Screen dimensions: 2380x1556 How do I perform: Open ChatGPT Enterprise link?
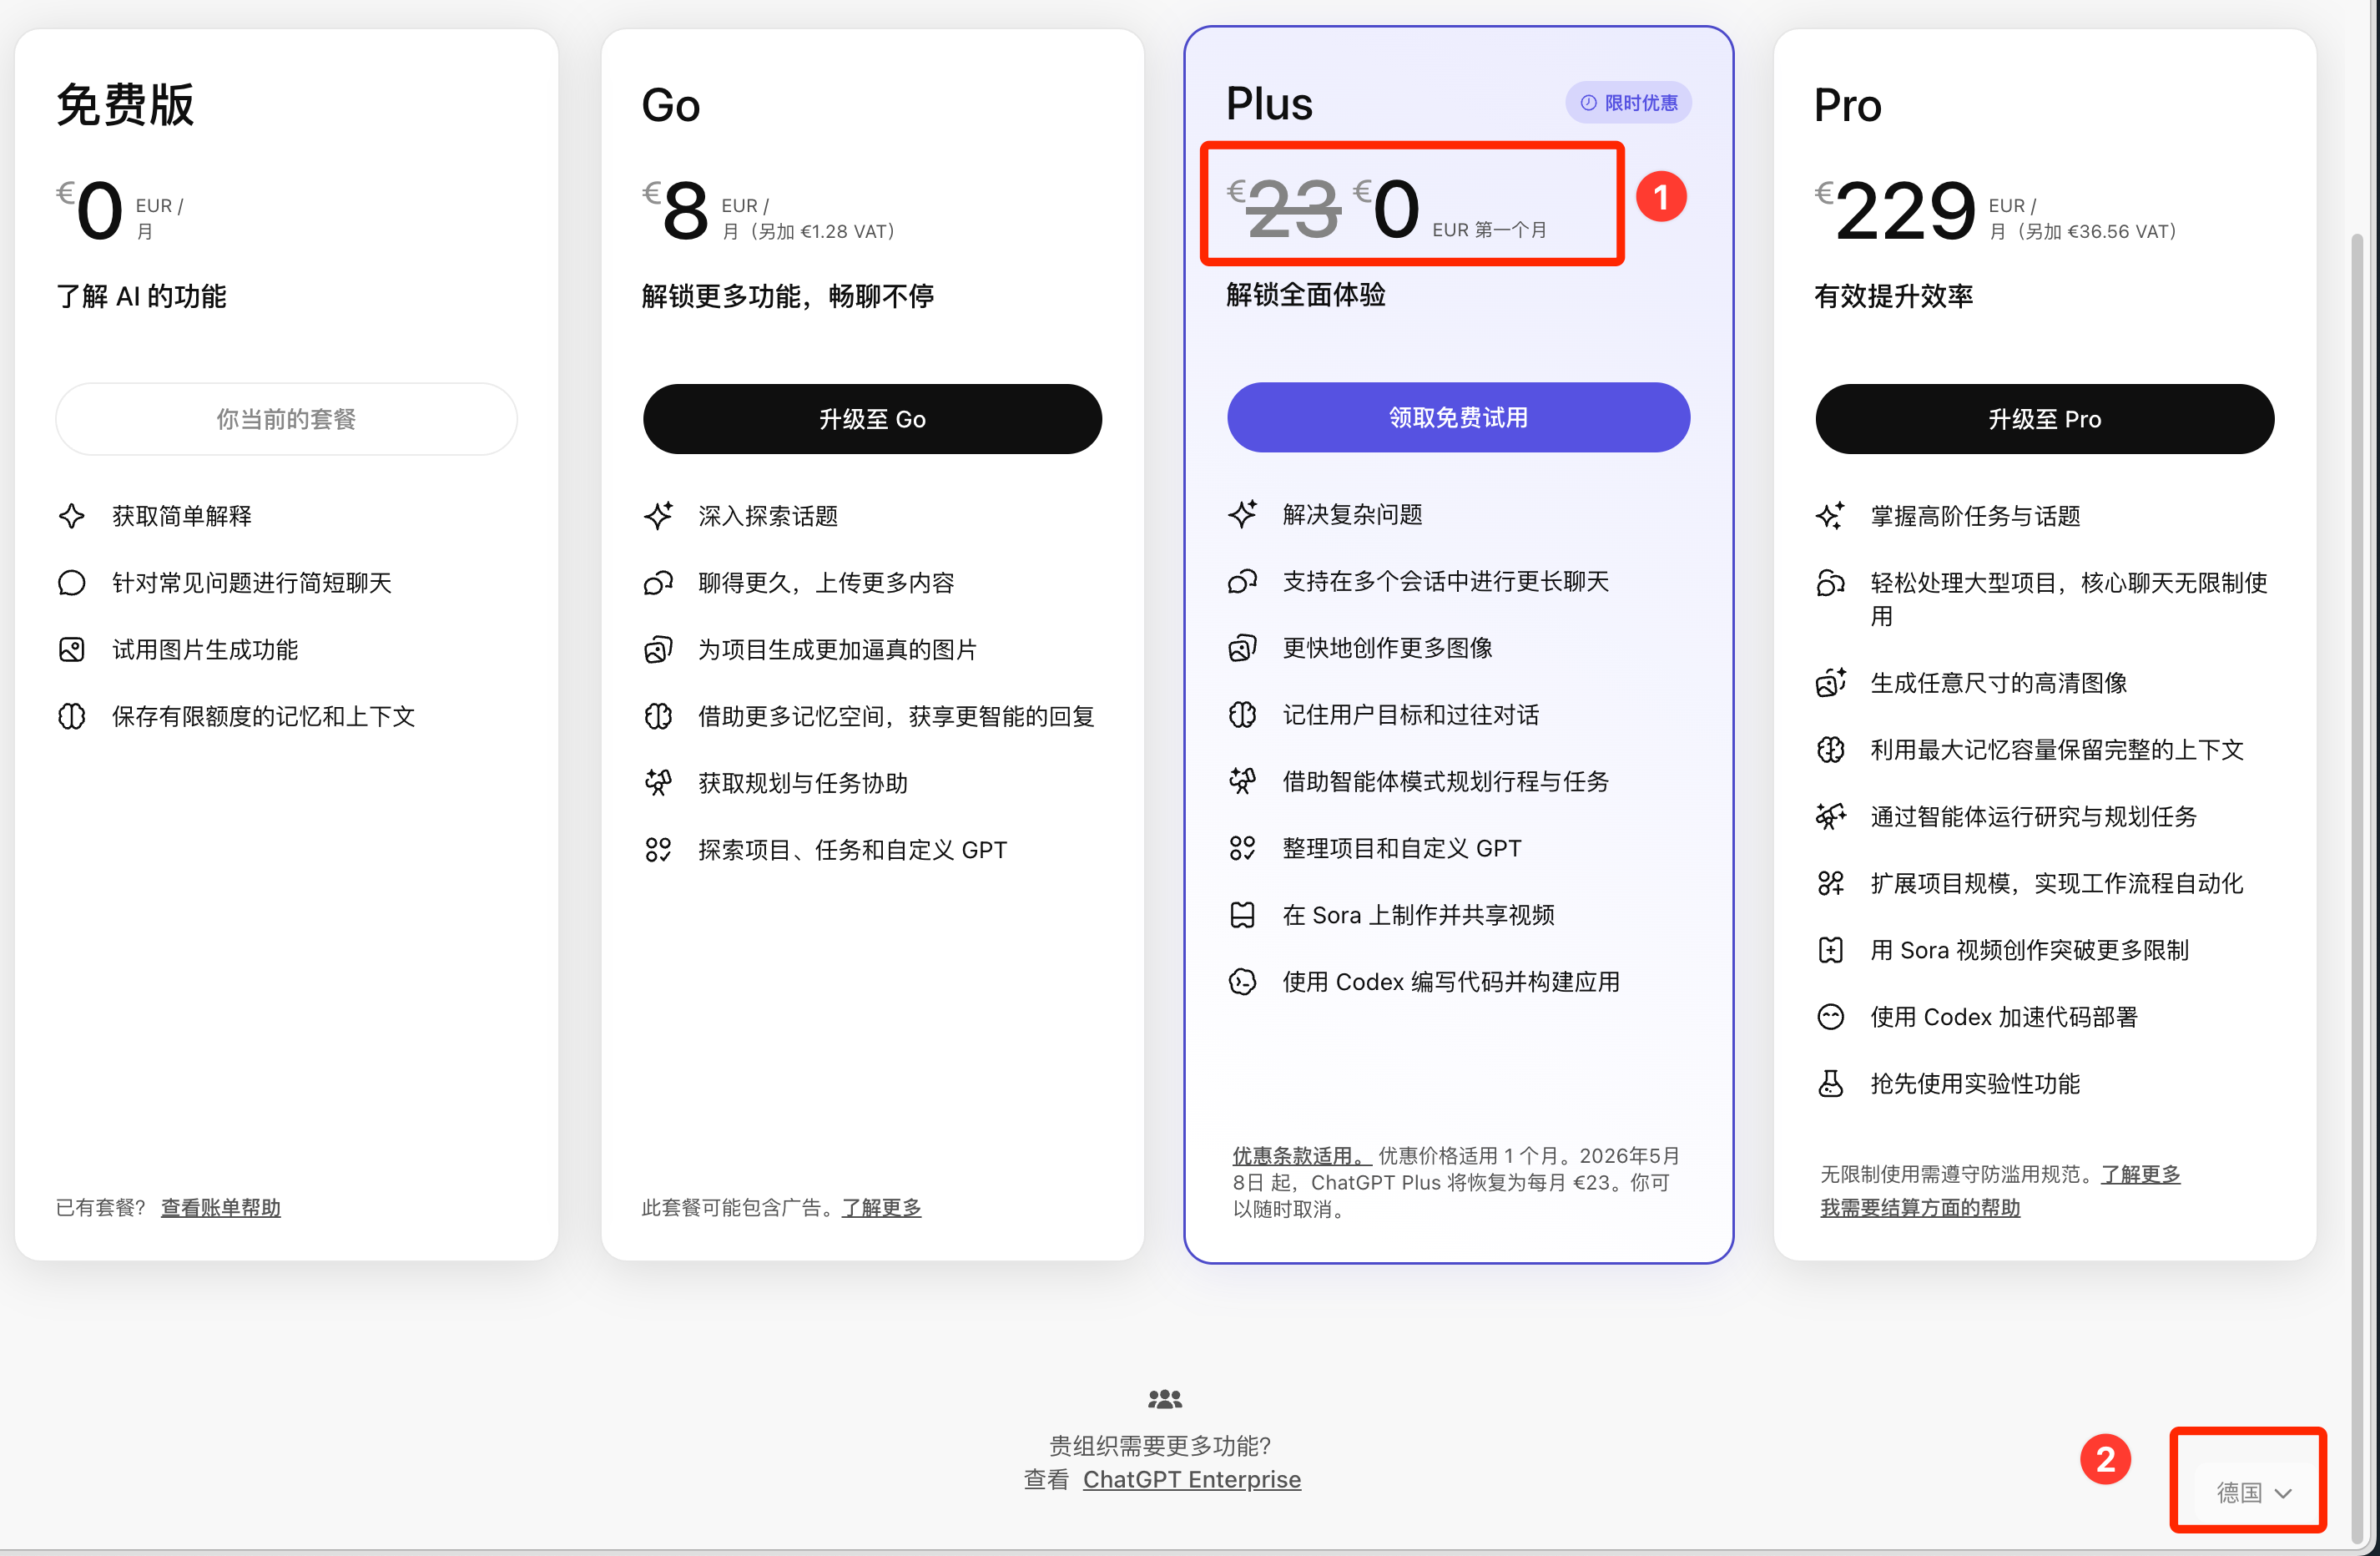tap(1191, 1479)
